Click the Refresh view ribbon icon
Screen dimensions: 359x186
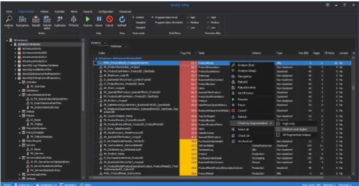[x=122, y=19]
